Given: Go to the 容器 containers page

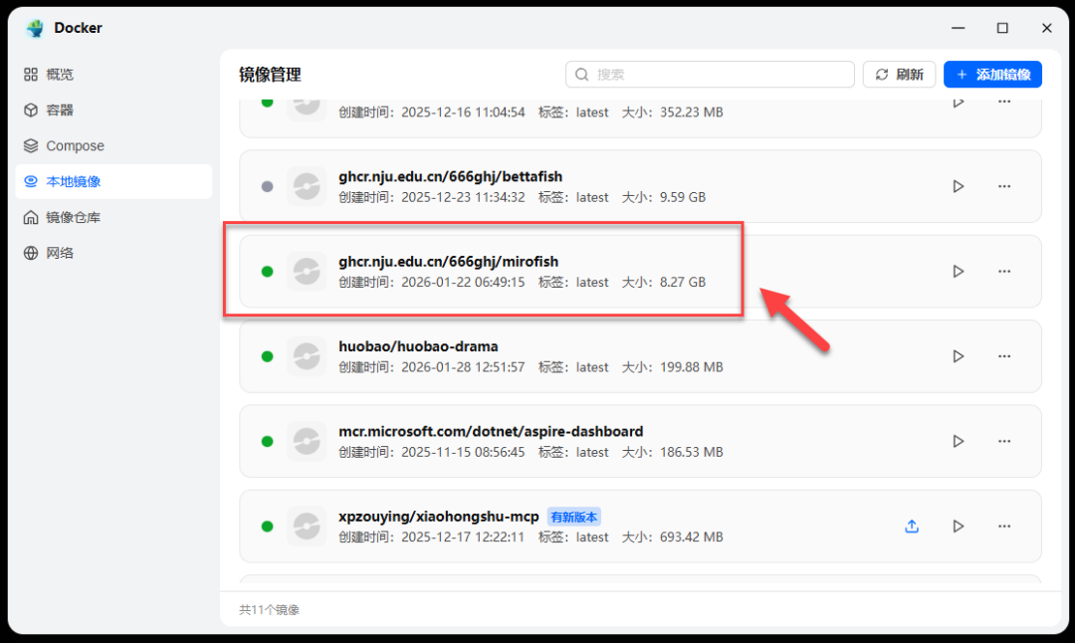Looking at the screenshot, I should pos(113,109).
